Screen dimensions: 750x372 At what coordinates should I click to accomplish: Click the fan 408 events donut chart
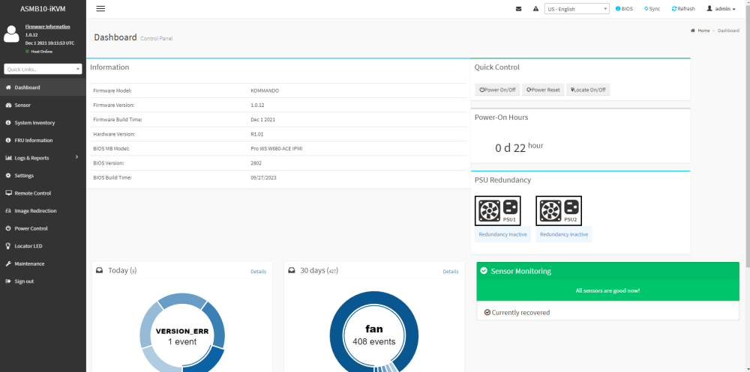(373, 335)
